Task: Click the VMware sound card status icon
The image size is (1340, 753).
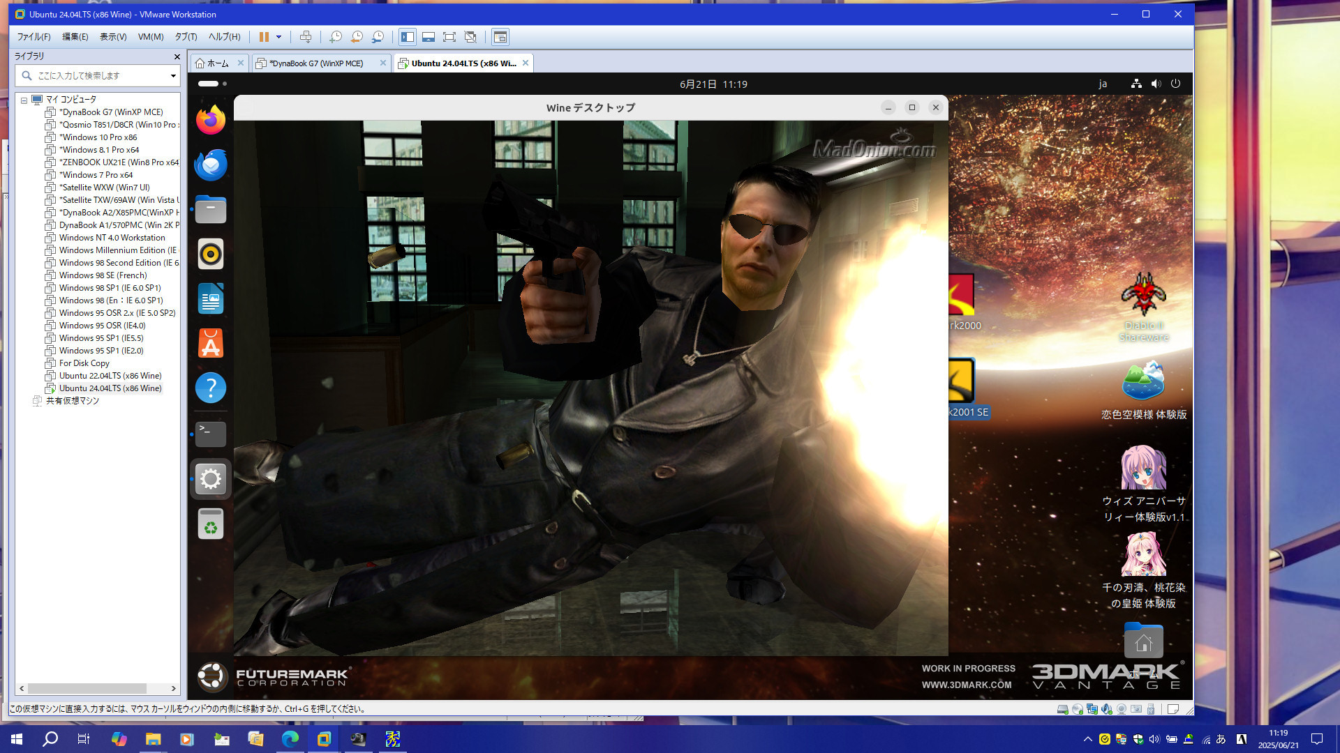Action: [1107, 709]
